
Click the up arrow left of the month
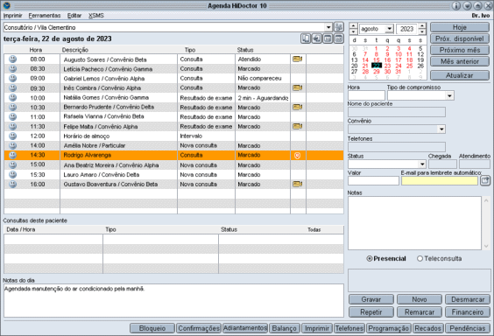pos(354,25)
